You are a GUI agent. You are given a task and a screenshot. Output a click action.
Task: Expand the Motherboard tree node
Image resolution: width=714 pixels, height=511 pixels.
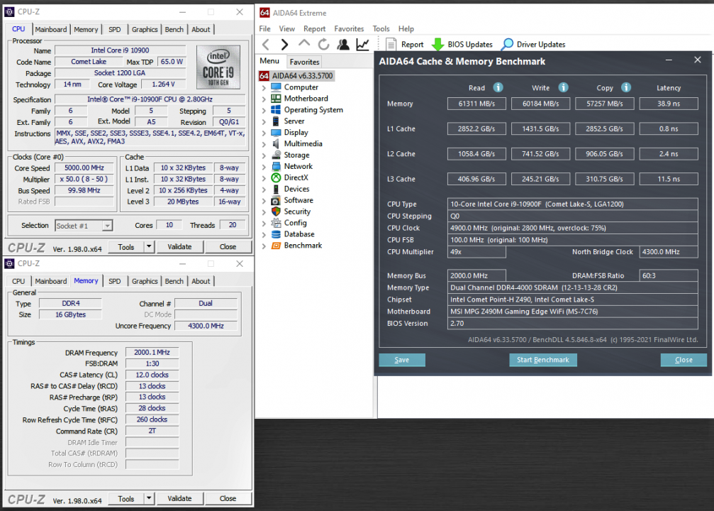click(x=264, y=99)
